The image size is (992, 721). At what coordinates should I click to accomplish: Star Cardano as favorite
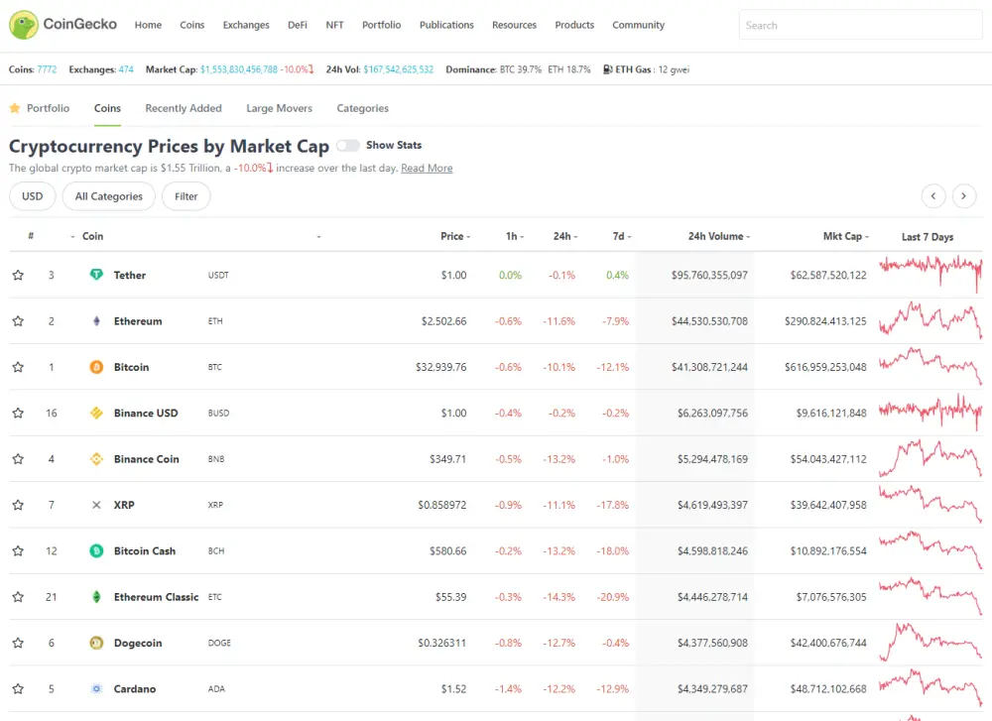click(18, 688)
